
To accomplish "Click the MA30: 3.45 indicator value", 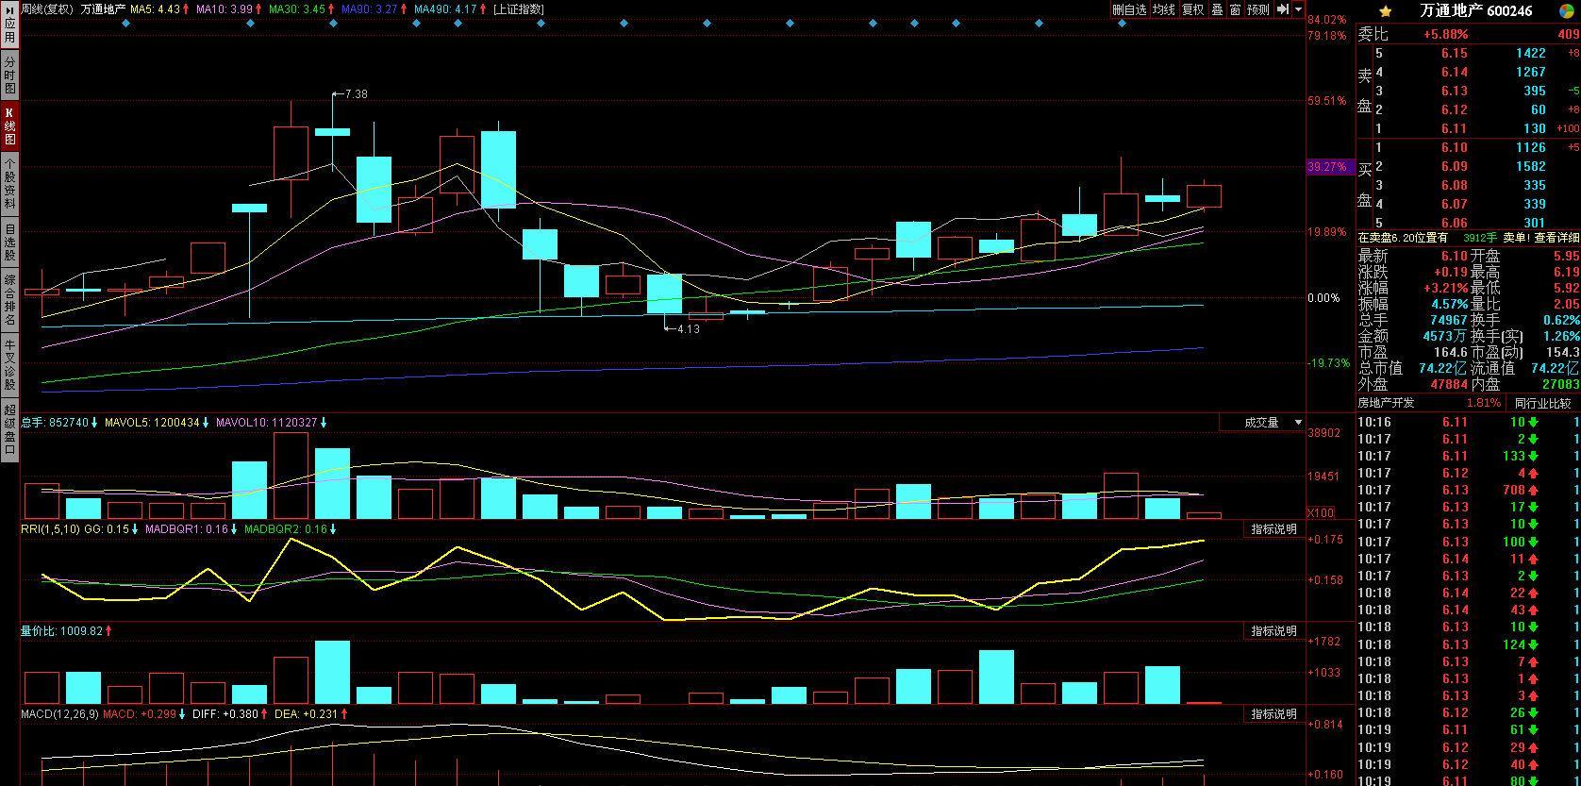I will click(x=296, y=9).
